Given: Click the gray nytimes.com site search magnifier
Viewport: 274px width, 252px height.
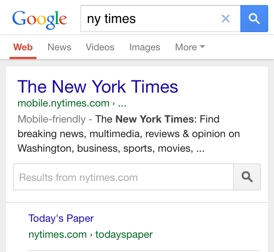Looking at the screenshot, I should (x=247, y=177).
